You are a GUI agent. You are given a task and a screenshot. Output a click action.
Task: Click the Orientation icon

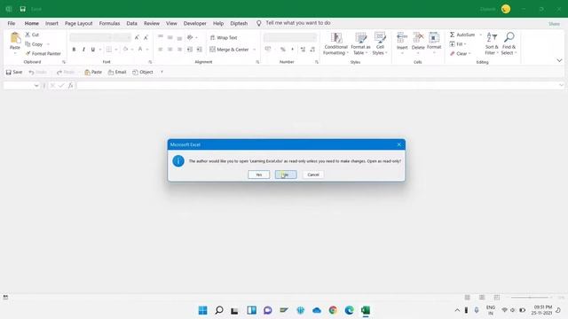click(190, 37)
